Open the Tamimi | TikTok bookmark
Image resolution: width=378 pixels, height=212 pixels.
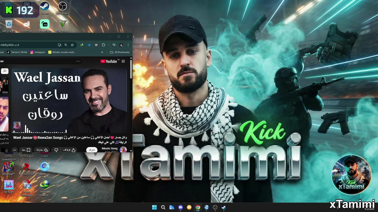click(x=17, y=52)
